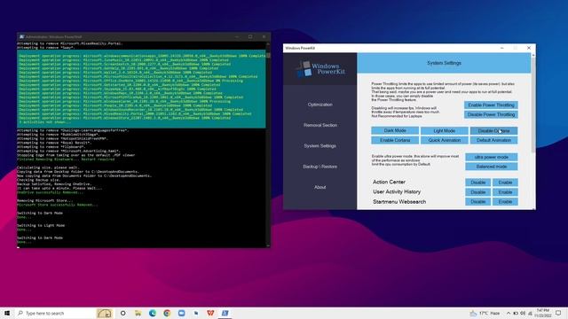Open the weather widget showing 17°C Haze
Viewport: 568px width, 319px height.
(485, 313)
